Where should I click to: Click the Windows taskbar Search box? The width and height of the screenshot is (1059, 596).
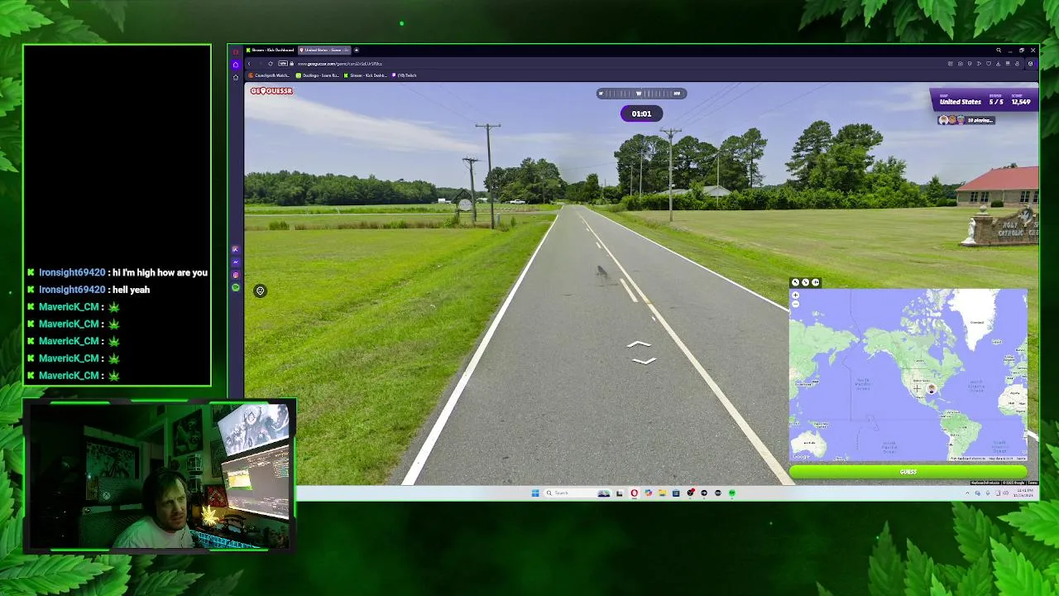[578, 493]
